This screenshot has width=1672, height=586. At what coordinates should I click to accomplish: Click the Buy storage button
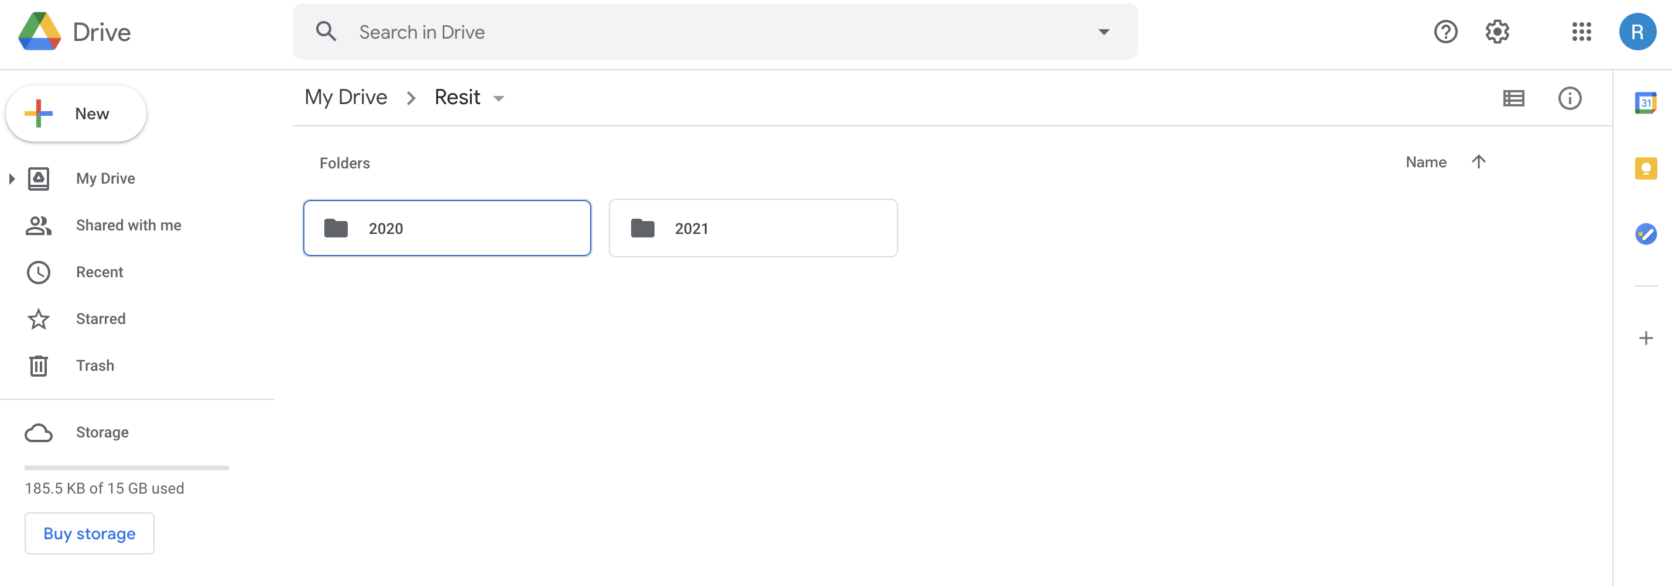[x=90, y=533]
